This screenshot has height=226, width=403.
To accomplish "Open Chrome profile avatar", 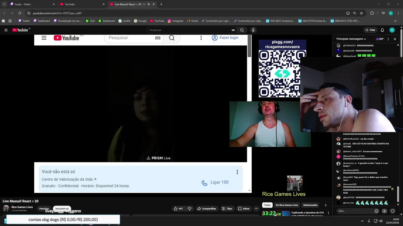I will [x=391, y=13].
